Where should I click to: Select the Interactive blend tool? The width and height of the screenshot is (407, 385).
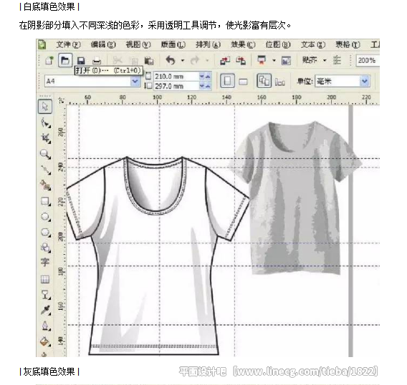(46, 295)
